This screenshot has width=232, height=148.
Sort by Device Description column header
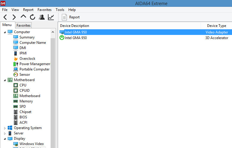pyautogui.click(x=75, y=26)
